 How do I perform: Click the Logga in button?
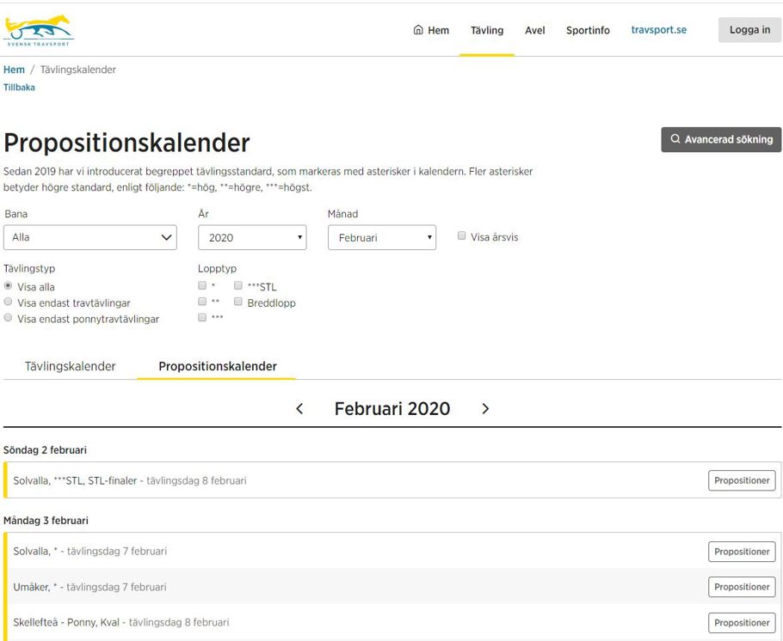point(749,30)
